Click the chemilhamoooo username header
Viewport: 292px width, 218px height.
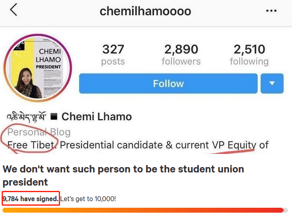[x=145, y=11]
